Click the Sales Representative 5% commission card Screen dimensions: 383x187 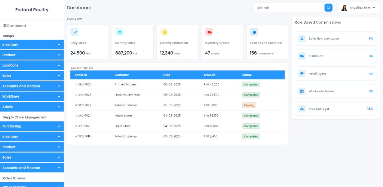[335, 39]
